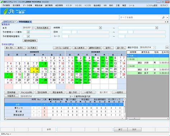Open the 請求業務 menu
This screenshot has width=170, height=136.
pos(49,5)
